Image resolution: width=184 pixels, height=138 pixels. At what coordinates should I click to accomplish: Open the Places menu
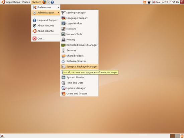click(x=26, y=2)
